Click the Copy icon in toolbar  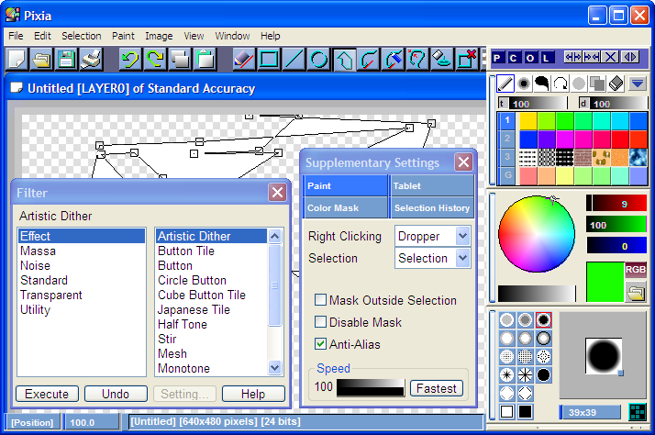180,59
